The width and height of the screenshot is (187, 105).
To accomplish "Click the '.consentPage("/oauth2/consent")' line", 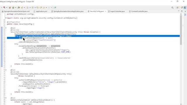I will click(x=41, y=40).
